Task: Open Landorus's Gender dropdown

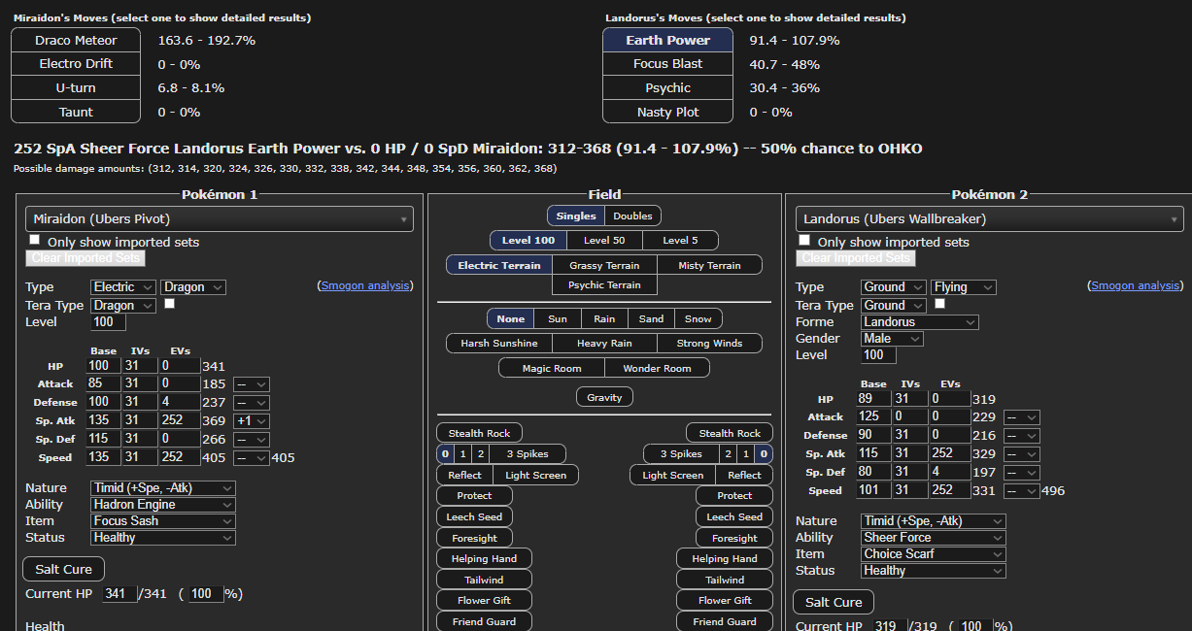Action: point(892,339)
